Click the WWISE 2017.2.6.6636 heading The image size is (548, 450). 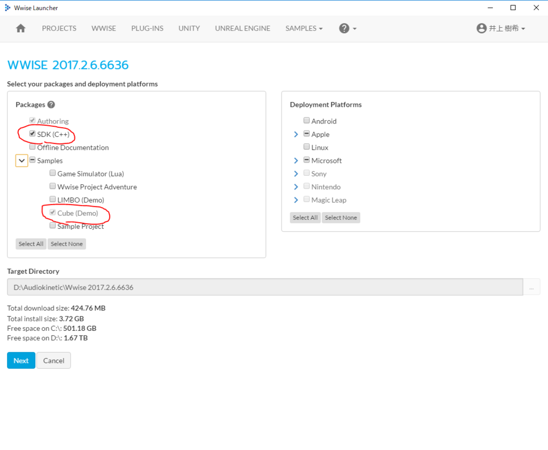tap(68, 65)
